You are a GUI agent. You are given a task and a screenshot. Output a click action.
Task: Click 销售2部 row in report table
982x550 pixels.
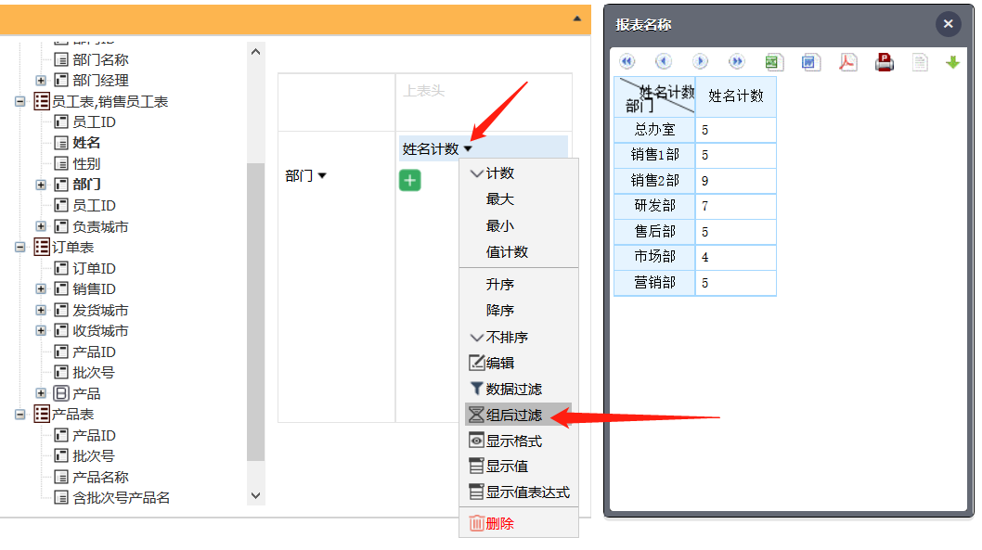[x=695, y=181]
